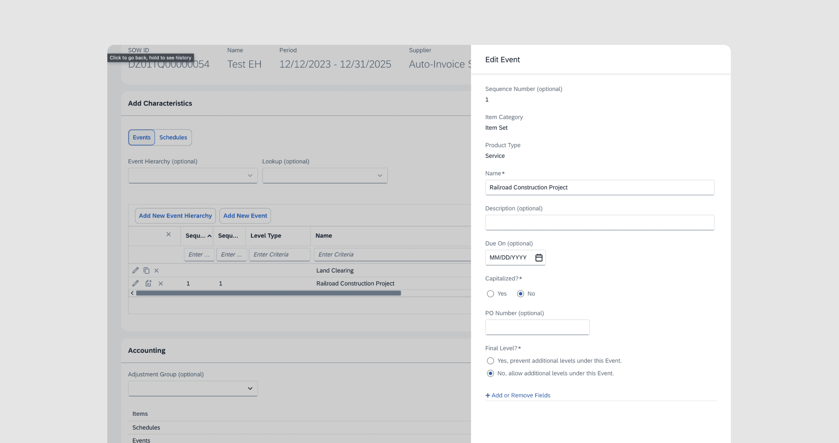Click the Service product type value
839x443 pixels.
click(x=495, y=156)
